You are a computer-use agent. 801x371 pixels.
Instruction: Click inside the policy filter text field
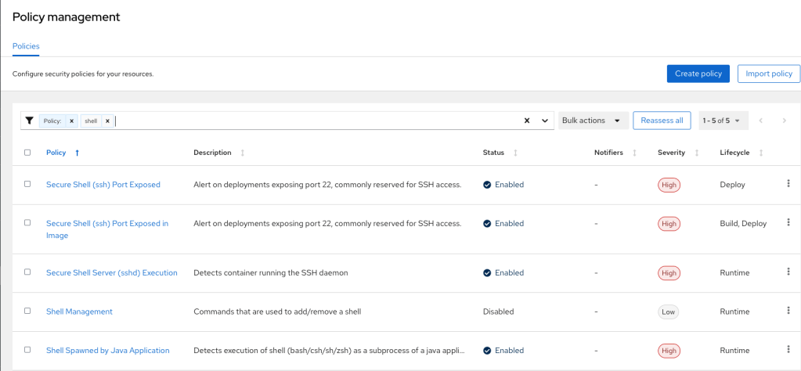tap(313, 121)
